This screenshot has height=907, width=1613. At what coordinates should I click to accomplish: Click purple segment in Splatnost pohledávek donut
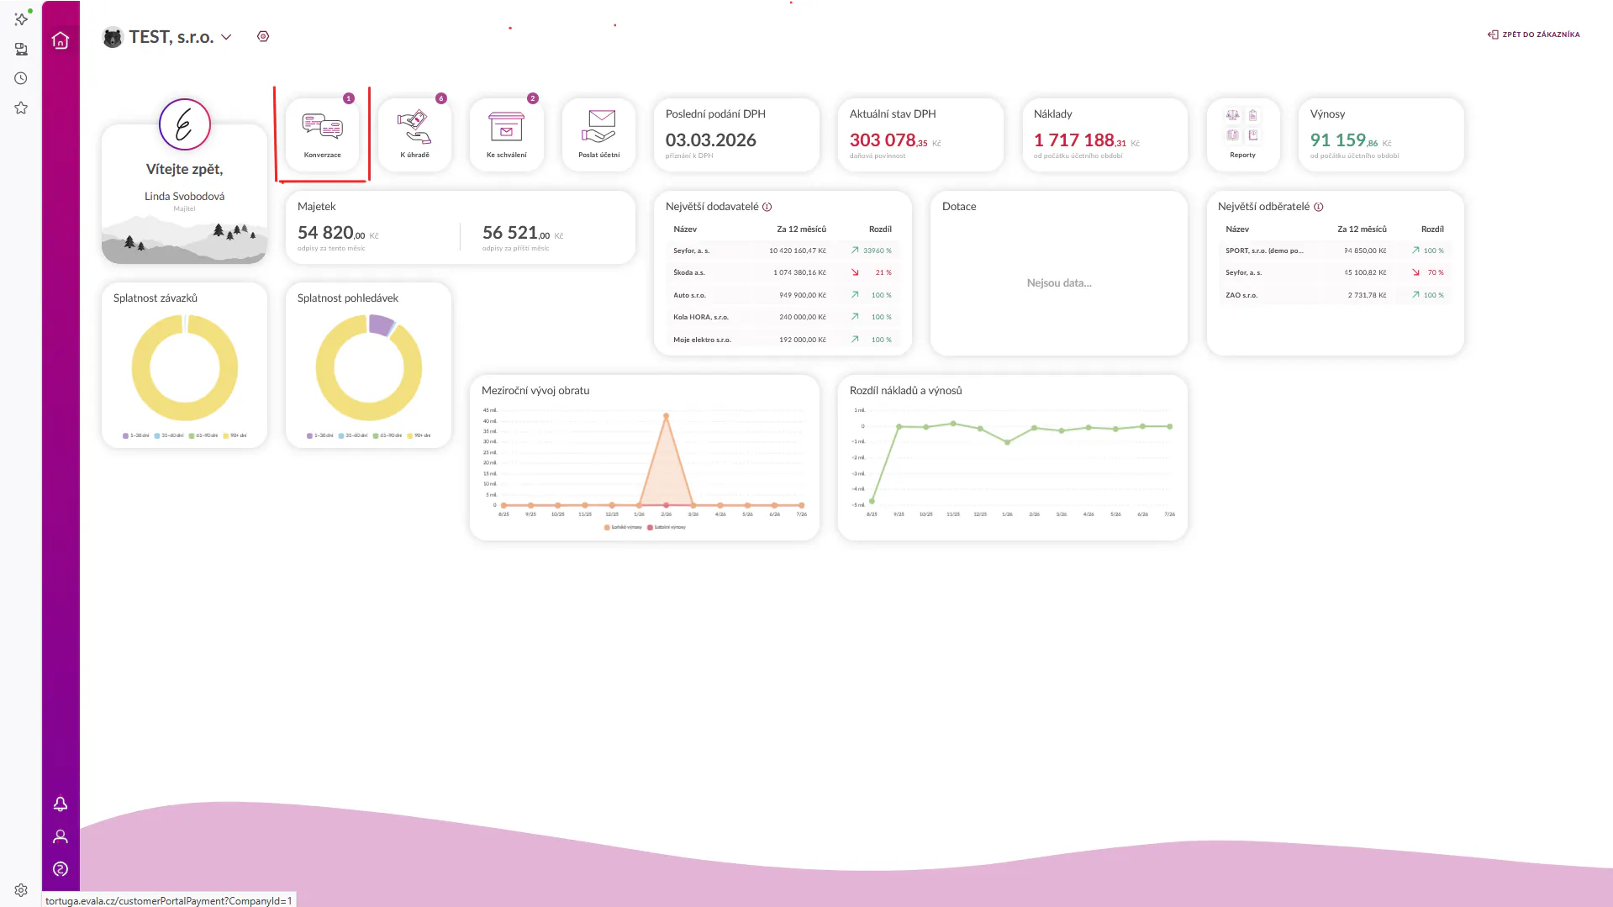click(x=381, y=324)
